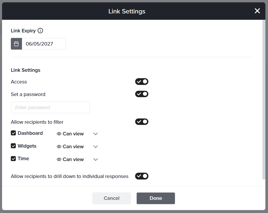The height and width of the screenshot is (213, 268).
Task: Close the Link Settings dialog
Action: click(257, 11)
